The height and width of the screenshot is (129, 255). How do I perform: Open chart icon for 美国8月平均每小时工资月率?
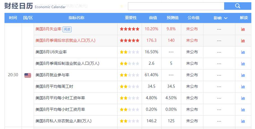[x=243, y=110]
